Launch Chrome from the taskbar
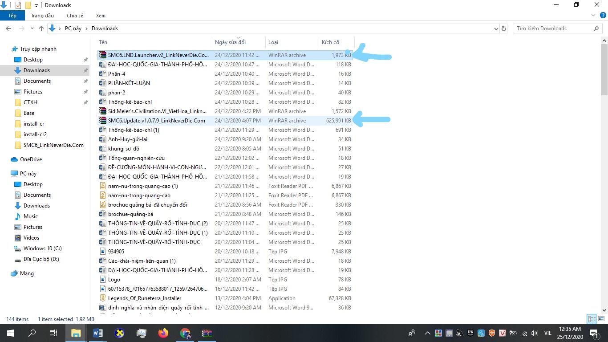This screenshot has height=342, width=608. tap(185, 333)
